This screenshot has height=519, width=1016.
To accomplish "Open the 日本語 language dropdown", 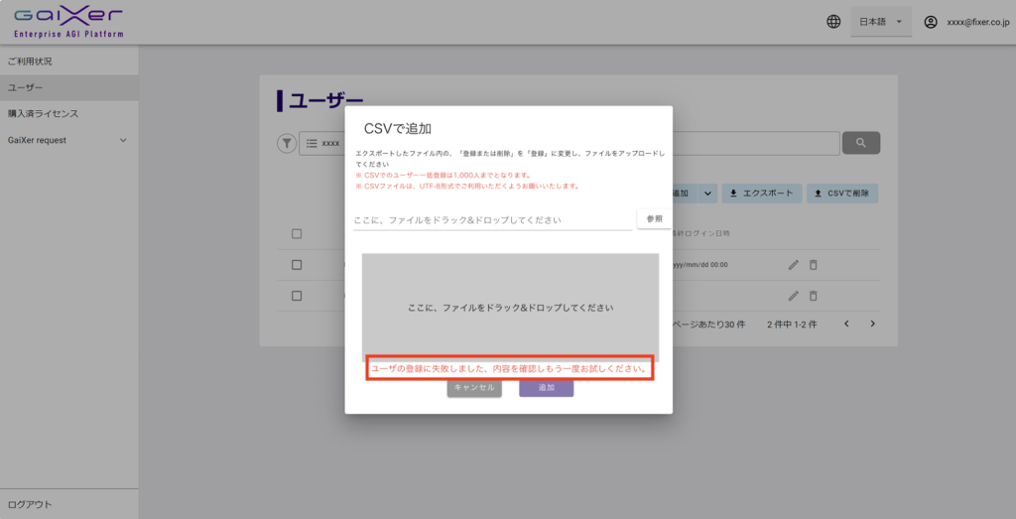I will click(880, 22).
